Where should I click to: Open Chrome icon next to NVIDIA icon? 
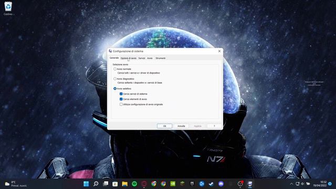(163, 184)
